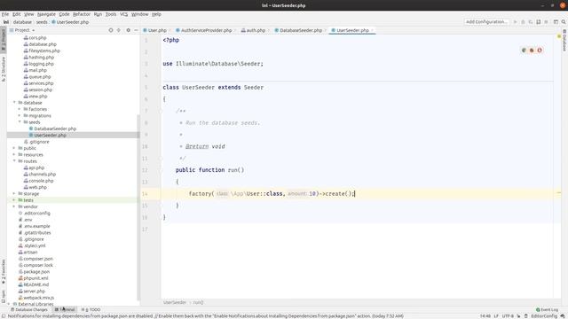The image size is (568, 319).
Task: Click the Project panel vertical scrollbar
Action: 138,207
